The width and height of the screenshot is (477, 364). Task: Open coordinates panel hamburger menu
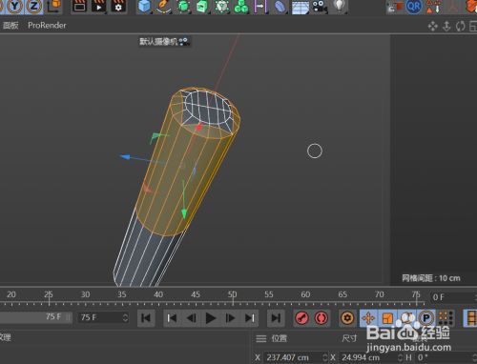[261, 339]
